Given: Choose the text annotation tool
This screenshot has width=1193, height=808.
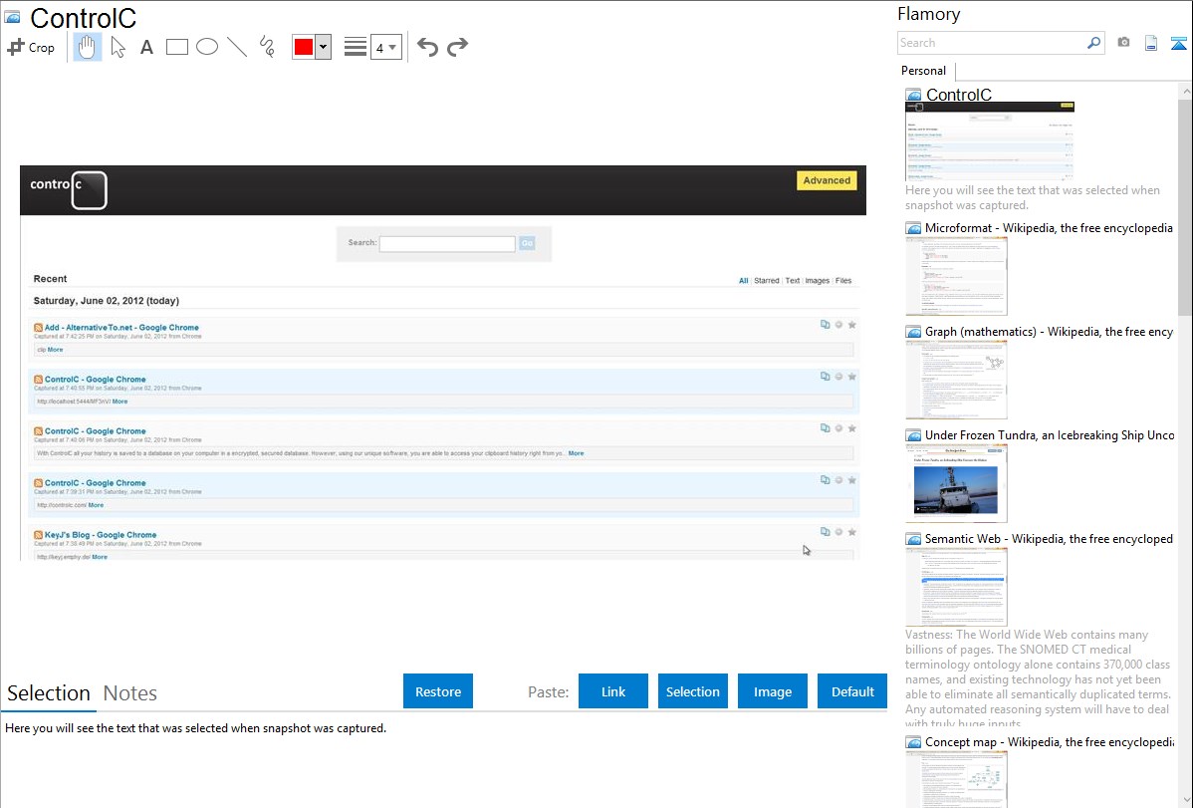Looking at the screenshot, I should tap(146, 47).
